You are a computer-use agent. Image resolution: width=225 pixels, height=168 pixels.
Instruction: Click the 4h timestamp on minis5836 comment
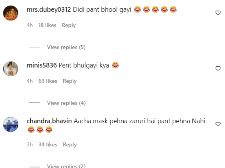[29, 81]
